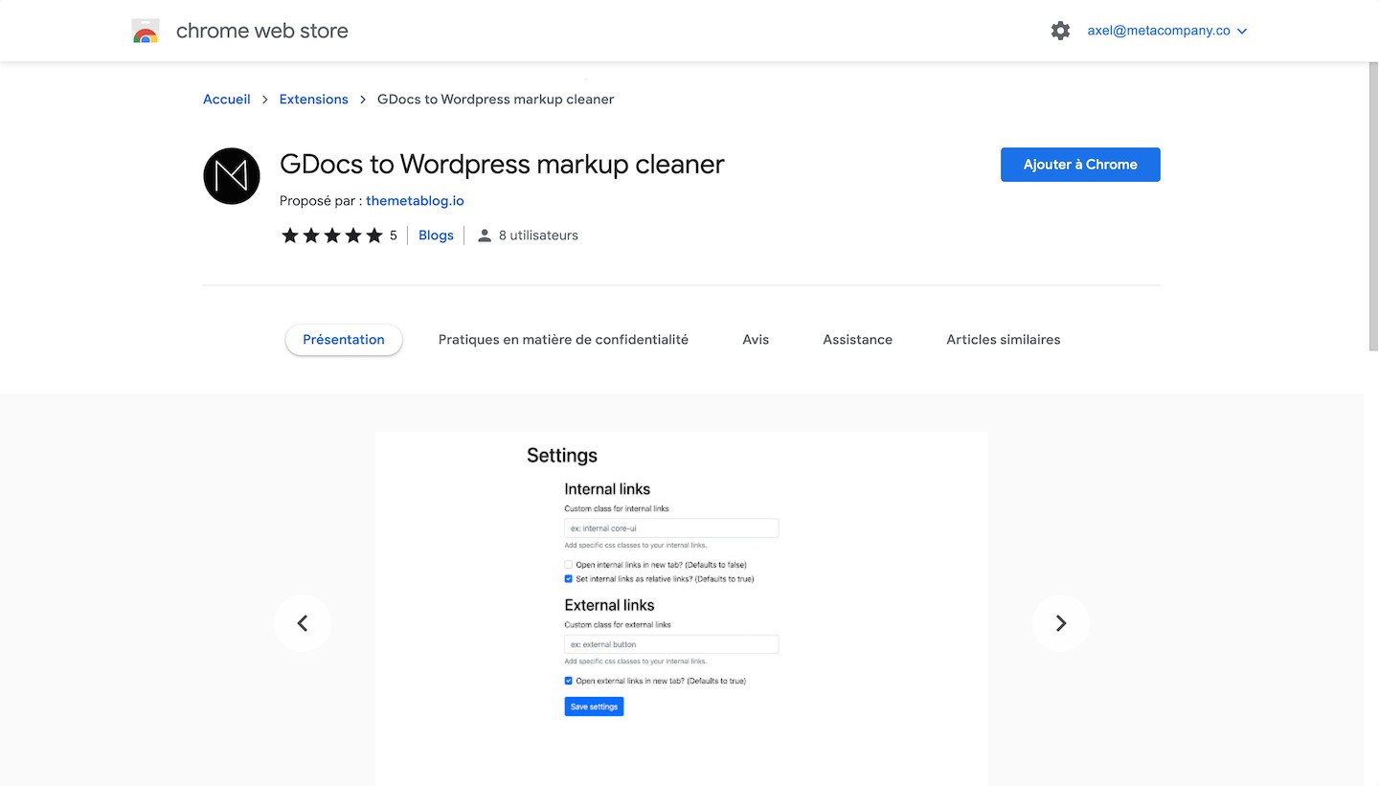Click the five-star rating icons
The width and height of the screenshot is (1379, 786).
(x=332, y=236)
